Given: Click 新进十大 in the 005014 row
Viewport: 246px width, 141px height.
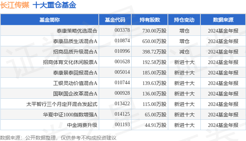Looking at the screenshot, I should [x=184, y=73].
